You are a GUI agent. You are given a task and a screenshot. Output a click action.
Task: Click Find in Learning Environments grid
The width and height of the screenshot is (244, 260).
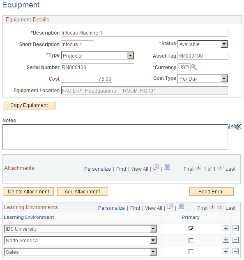pyautogui.click(x=135, y=208)
